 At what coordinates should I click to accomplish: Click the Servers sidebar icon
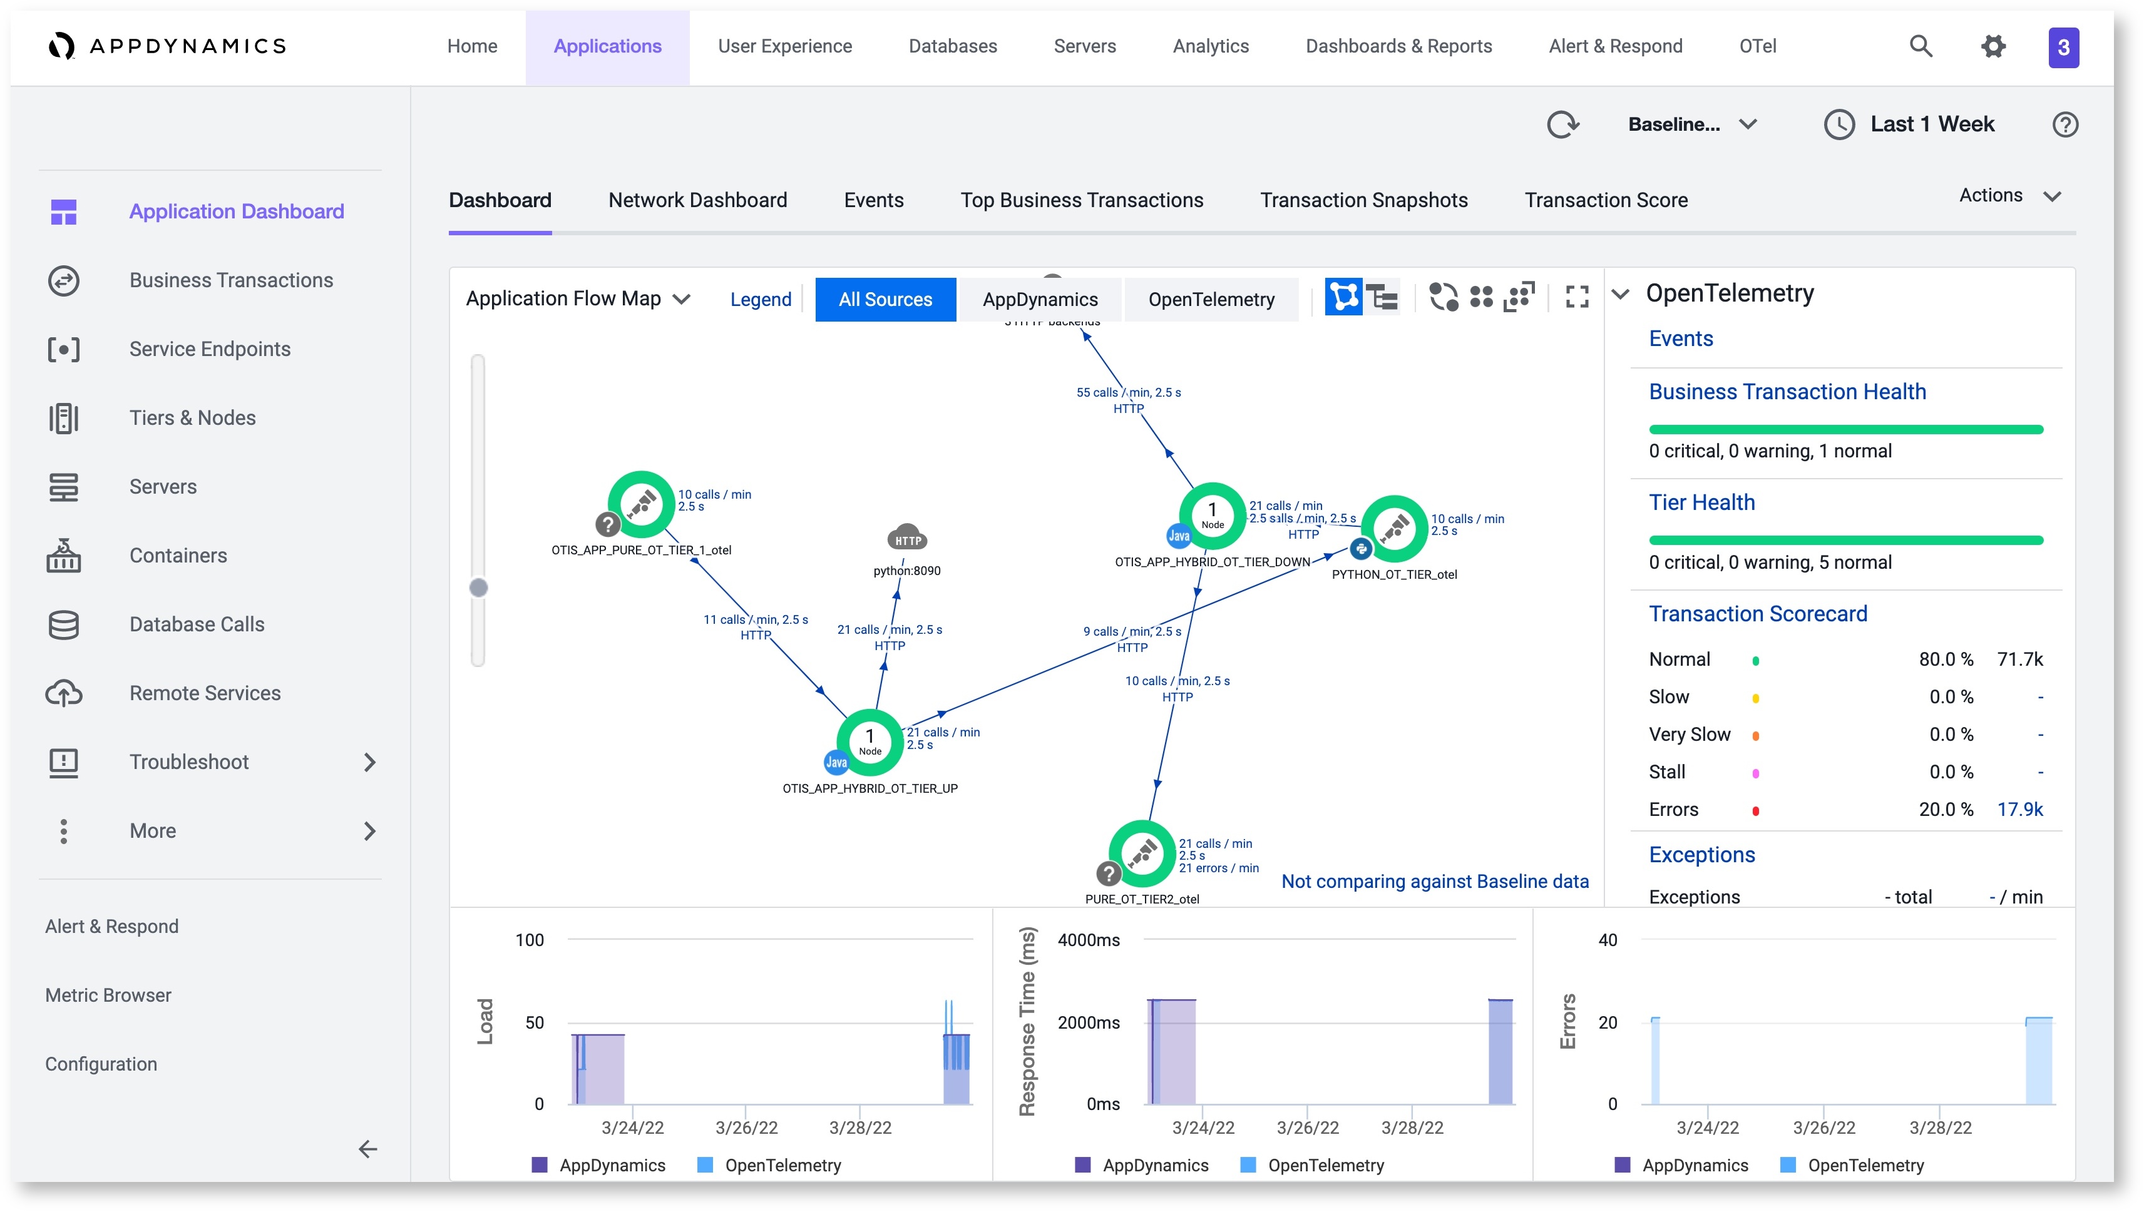coord(63,487)
